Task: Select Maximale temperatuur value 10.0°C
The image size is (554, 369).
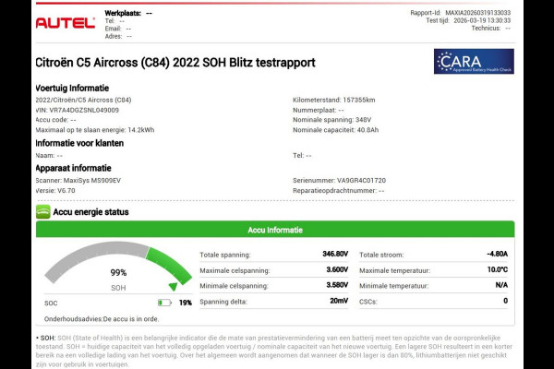Action: point(498,269)
